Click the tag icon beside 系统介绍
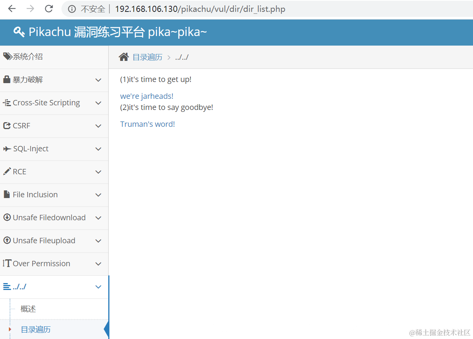 [x=8, y=57]
